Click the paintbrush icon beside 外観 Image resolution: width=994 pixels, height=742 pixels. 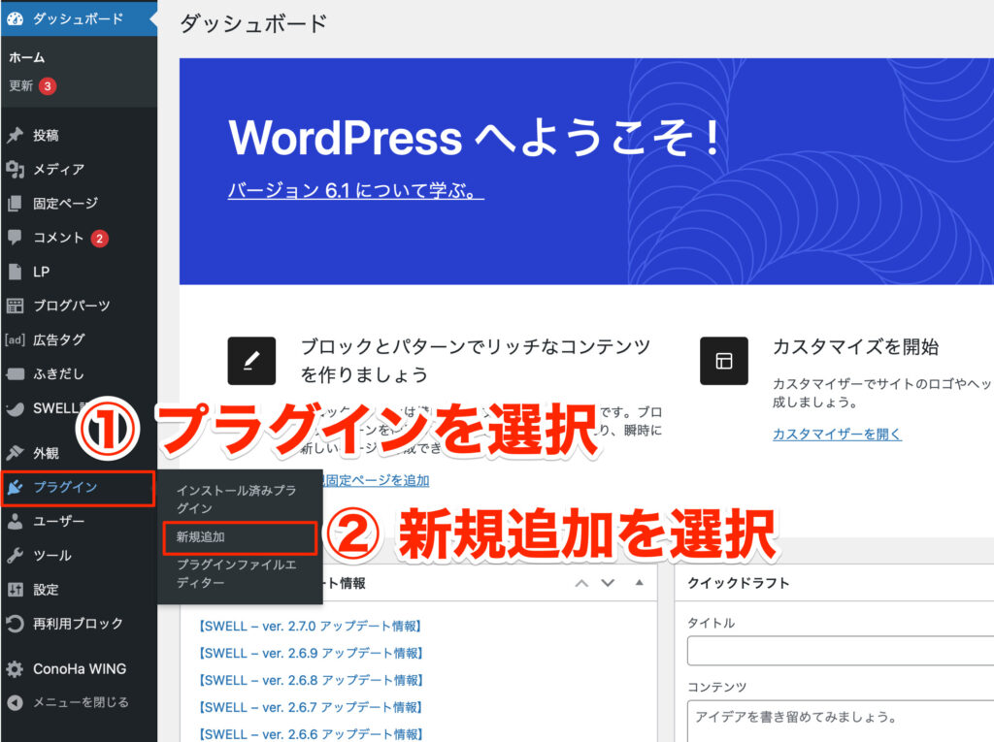coord(15,452)
